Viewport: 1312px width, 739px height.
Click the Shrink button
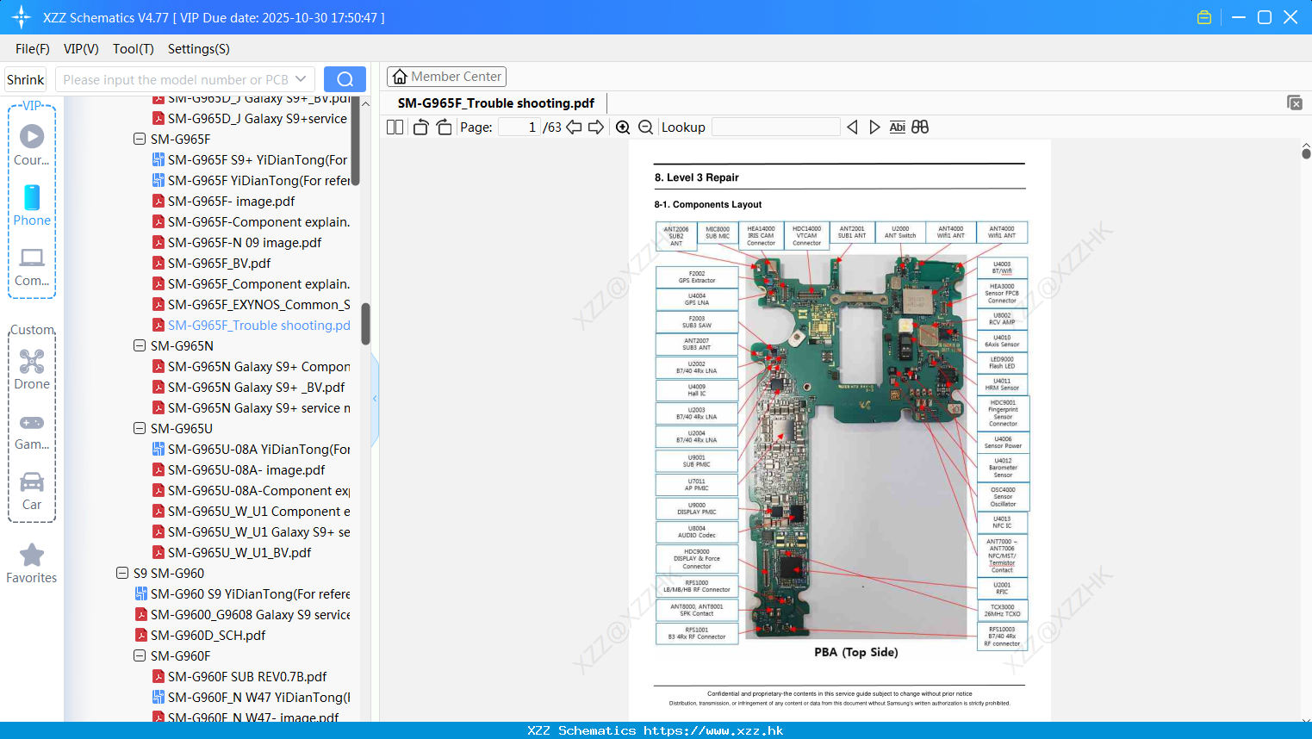pos(25,79)
